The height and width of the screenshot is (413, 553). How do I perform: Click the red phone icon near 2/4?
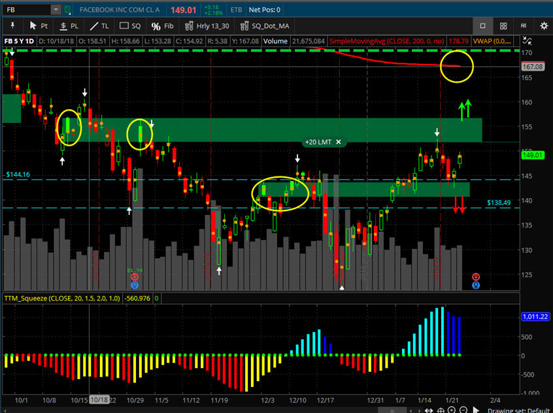(476, 276)
